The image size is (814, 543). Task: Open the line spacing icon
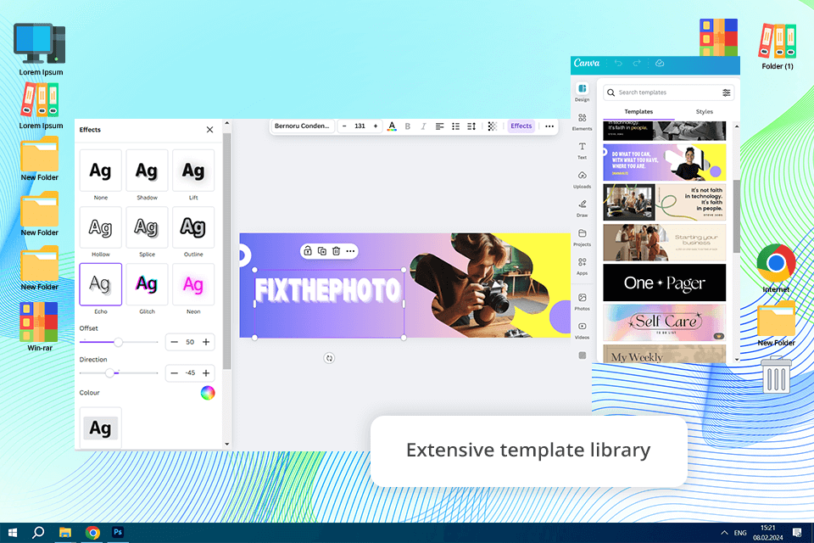pos(471,126)
